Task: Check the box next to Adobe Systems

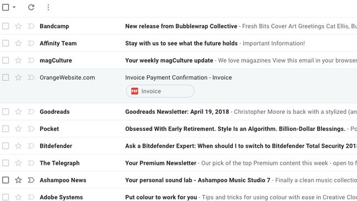Action: (x=5, y=197)
